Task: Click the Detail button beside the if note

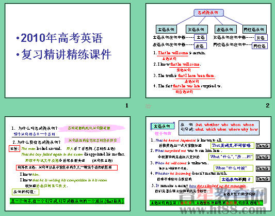Action: [x=263, y=179]
